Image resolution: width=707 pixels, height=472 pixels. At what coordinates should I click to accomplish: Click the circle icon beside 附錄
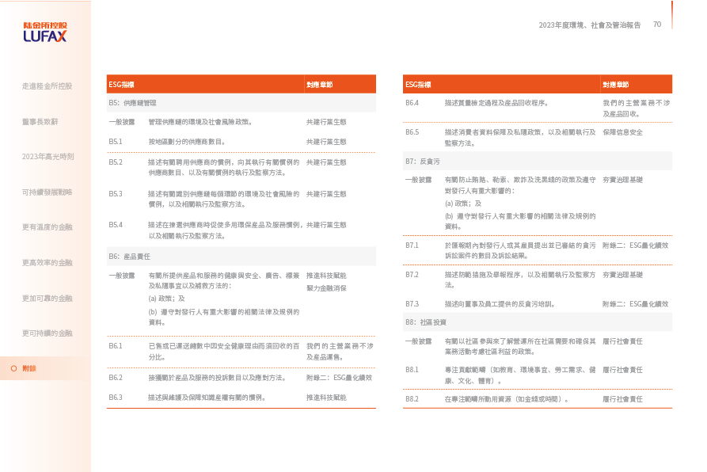tap(13, 368)
